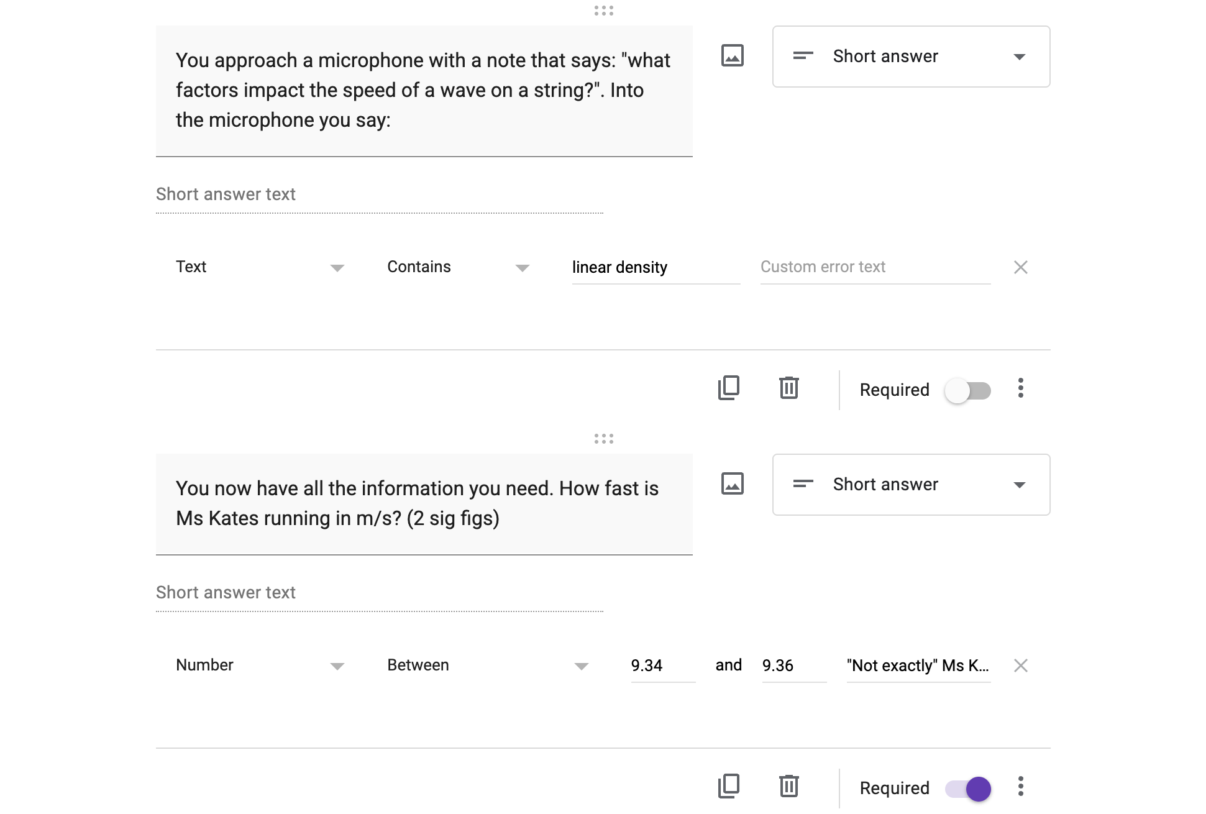The width and height of the screenshot is (1206, 814).
Task: Edit the Ms Kates question title text
Action: pyautogui.click(x=424, y=504)
